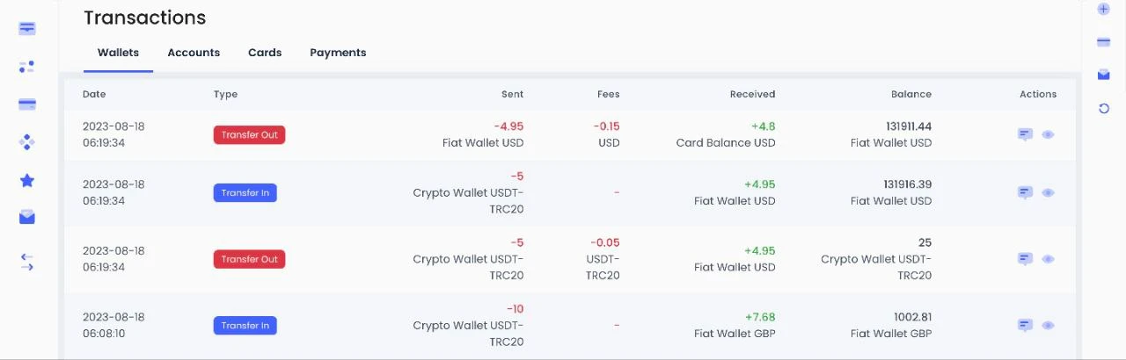Switch to the Payments tab
Screen dimensions: 1126x360
click(338, 53)
